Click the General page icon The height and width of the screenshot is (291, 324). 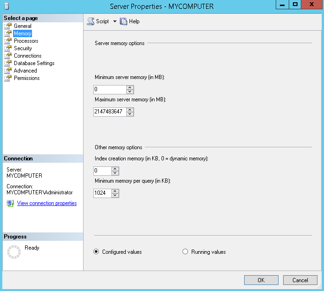click(8, 26)
